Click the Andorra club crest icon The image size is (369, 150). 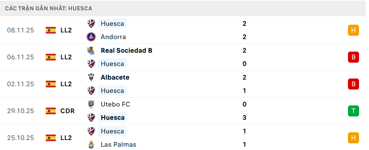pos(91,37)
